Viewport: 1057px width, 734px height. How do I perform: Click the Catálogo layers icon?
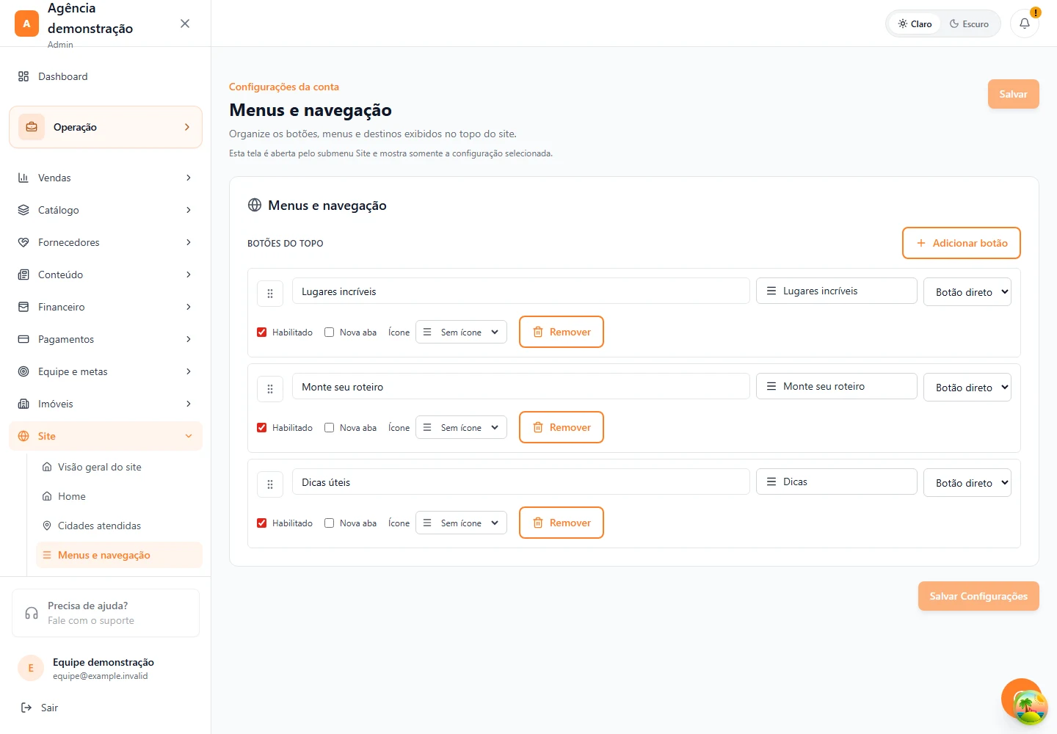tap(23, 210)
